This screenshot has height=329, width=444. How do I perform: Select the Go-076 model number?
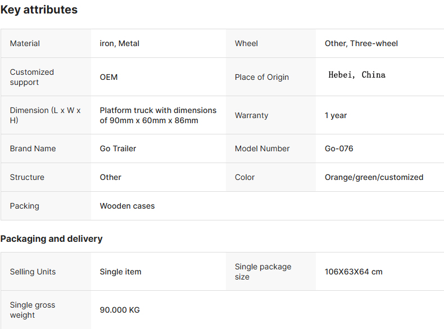click(x=339, y=148)
